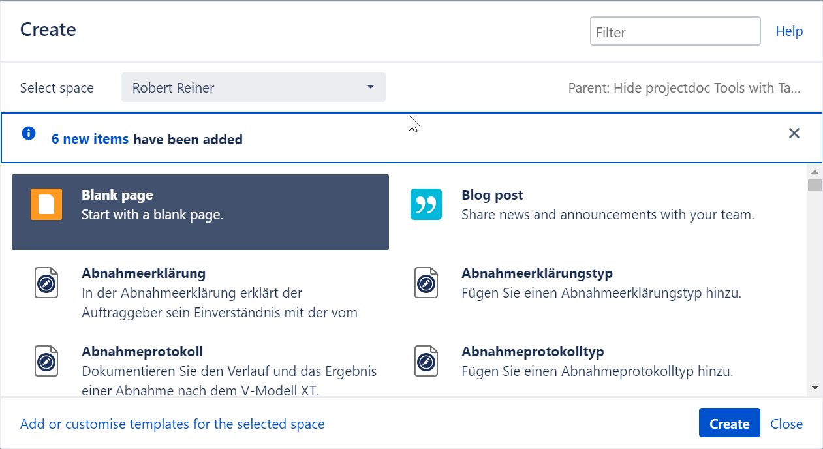Click Add or customise templates link
Viewport: 823px width, 449px height.
[172, 424]
